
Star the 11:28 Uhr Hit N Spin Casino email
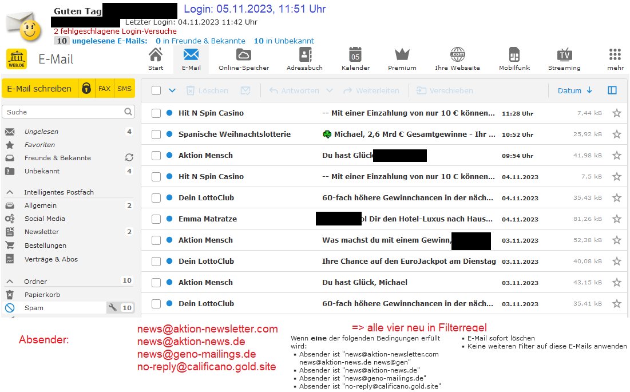[x=616, y=113]
